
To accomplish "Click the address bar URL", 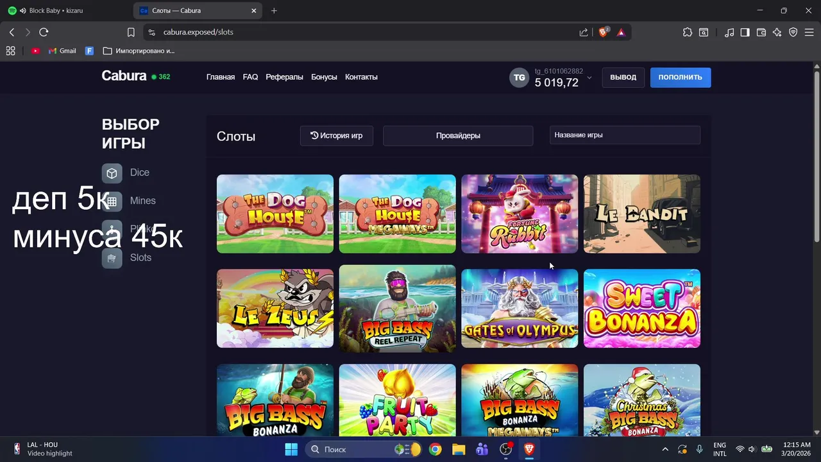I will 198,32.
